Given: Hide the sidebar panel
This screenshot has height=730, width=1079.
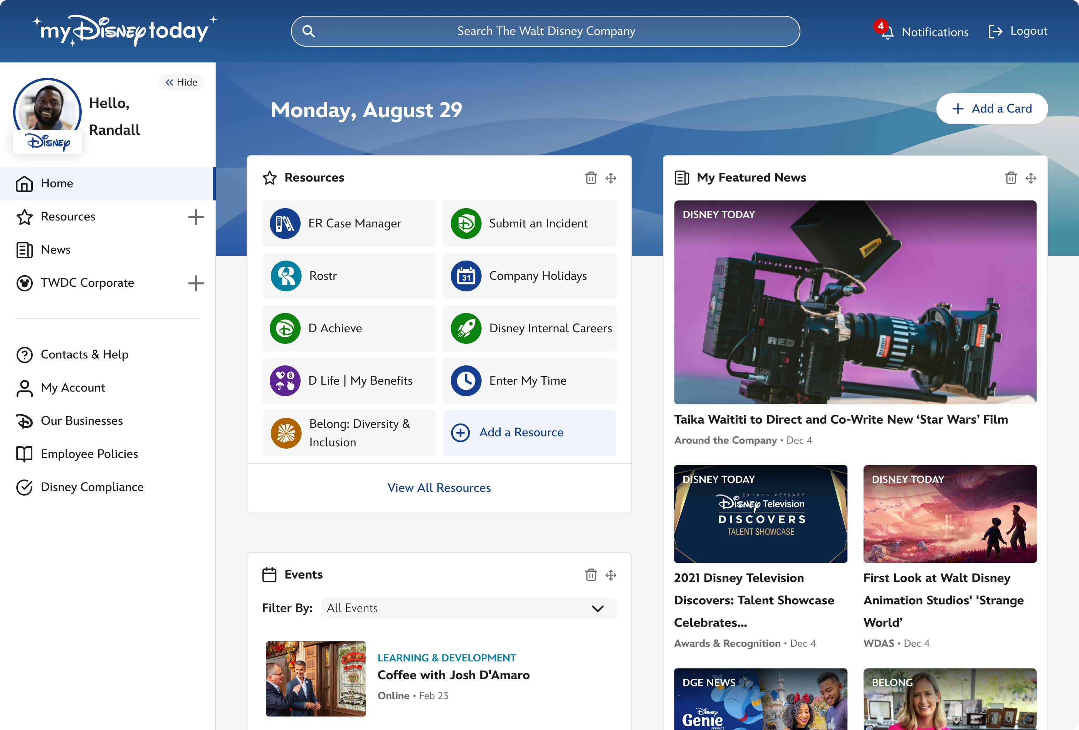Looking at the screenshot, I should 182,82.
